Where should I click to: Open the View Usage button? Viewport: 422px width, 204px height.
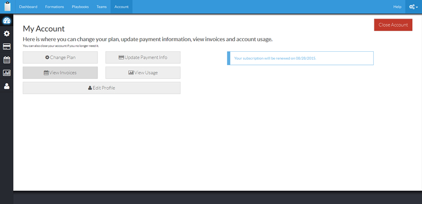(143, 72)
